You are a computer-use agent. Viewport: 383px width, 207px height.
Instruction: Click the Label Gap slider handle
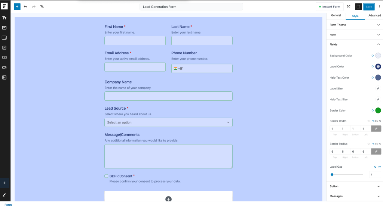point(332,174)
